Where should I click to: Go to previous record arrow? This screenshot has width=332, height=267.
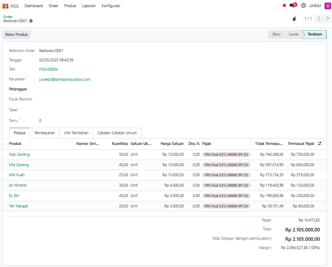[x=319, y=18]
